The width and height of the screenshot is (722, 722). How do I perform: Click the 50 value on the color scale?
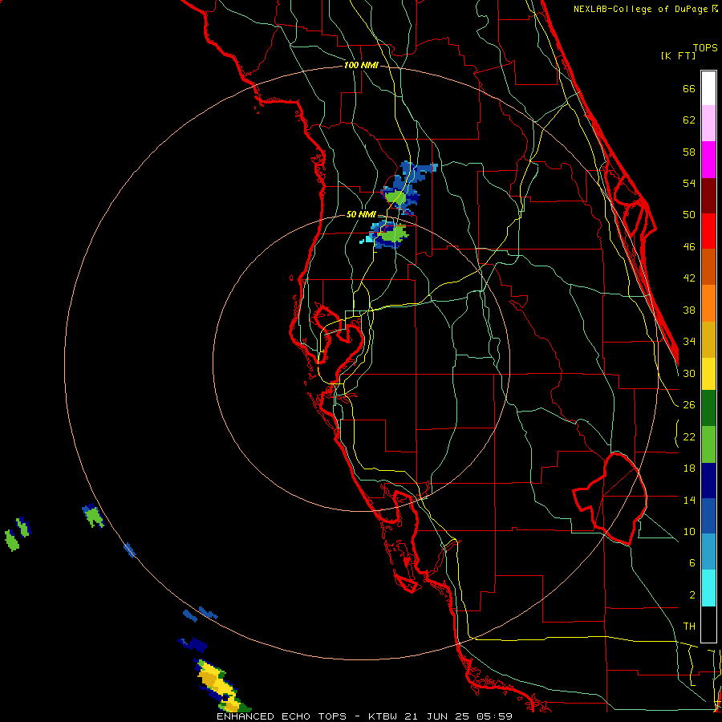click(689, 215)
